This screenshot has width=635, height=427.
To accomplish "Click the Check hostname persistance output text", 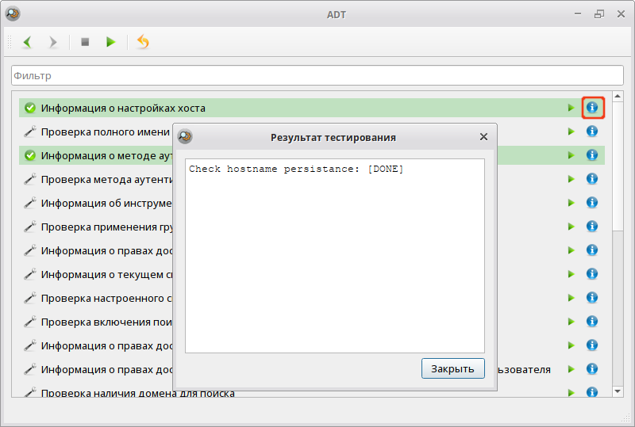I will pos(296,169).
